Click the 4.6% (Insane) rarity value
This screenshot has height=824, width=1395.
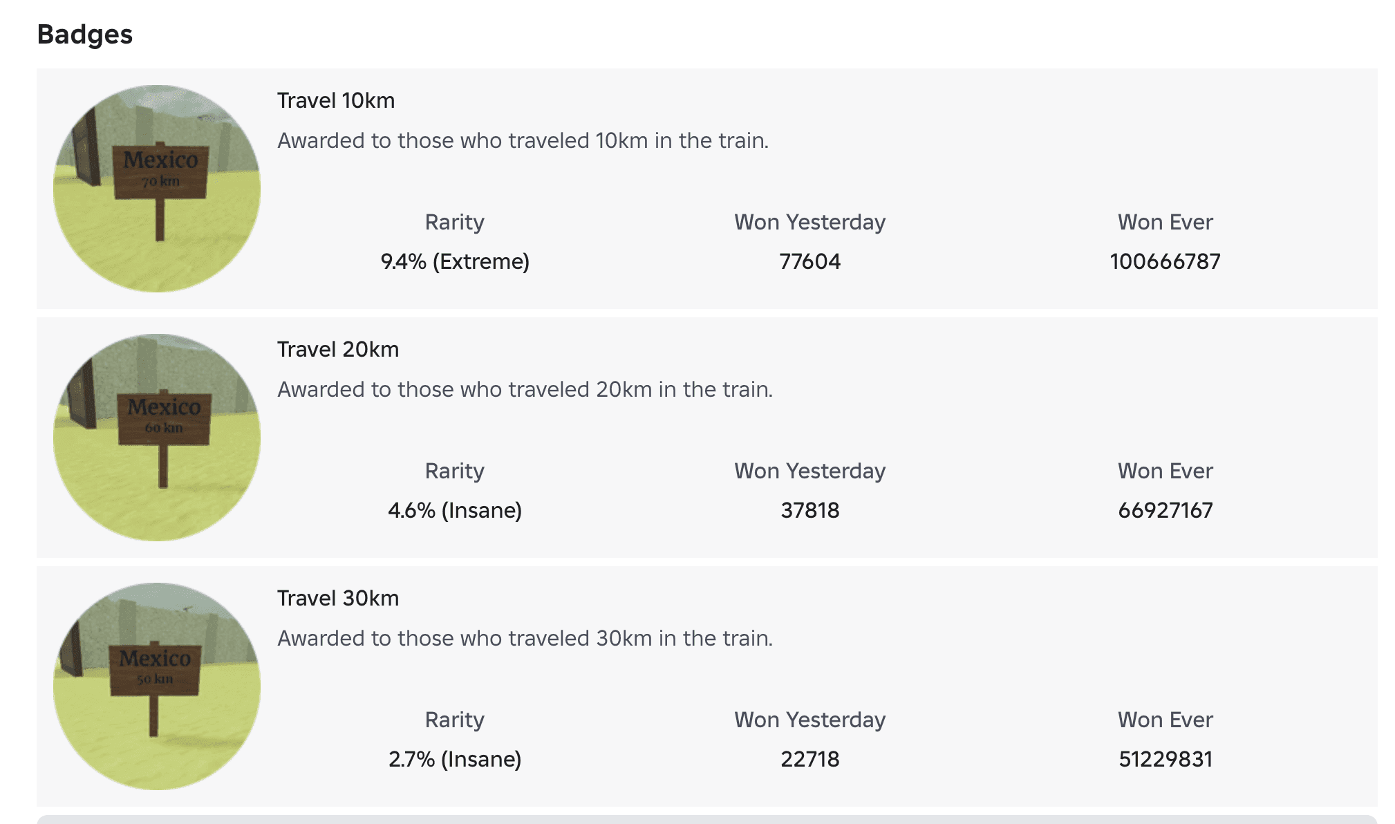pyautogui.click(x=455, y=511)
